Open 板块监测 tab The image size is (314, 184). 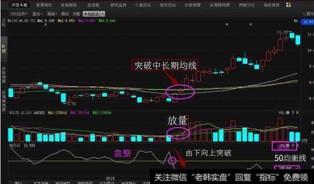[x=118, y=5]
